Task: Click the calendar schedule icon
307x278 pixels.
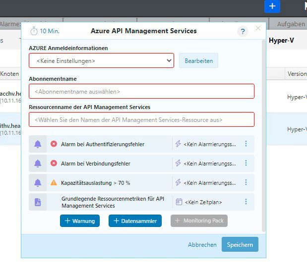Action: (x=179, y=202)
